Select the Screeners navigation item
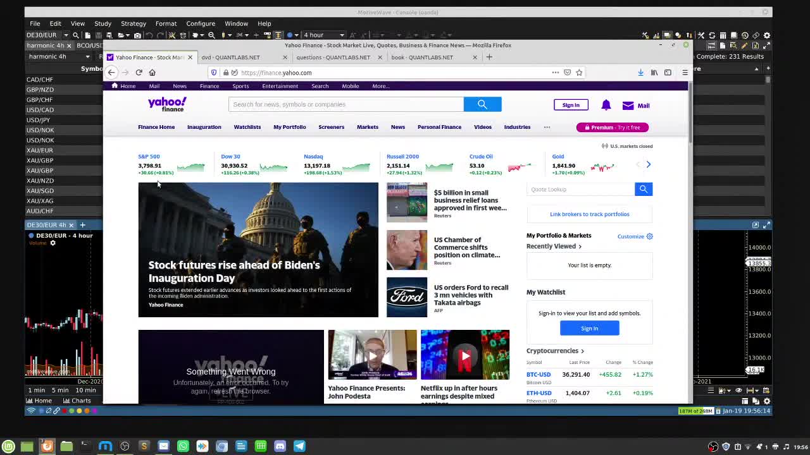 point(331,127)
